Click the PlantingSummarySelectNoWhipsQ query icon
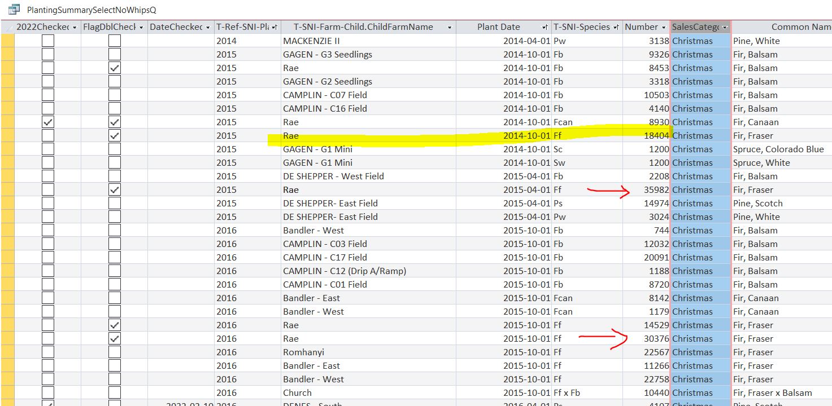 tap(14, 10)
